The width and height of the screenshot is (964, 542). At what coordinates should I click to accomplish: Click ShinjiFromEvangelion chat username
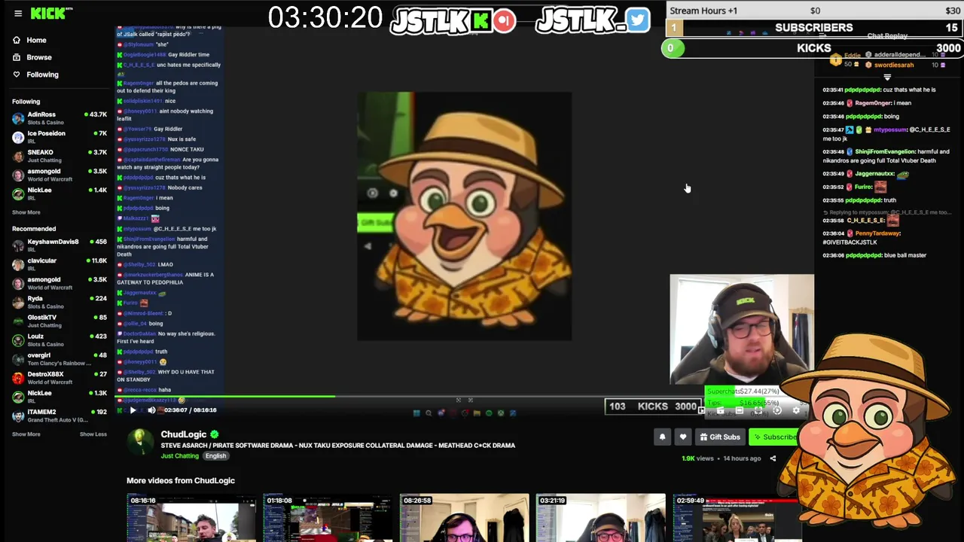886,151
